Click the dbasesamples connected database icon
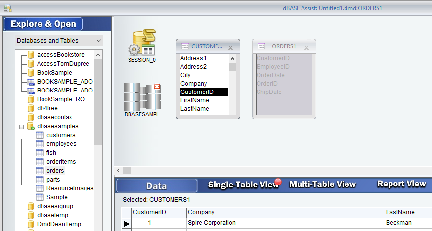 click(x=31, y=126)
